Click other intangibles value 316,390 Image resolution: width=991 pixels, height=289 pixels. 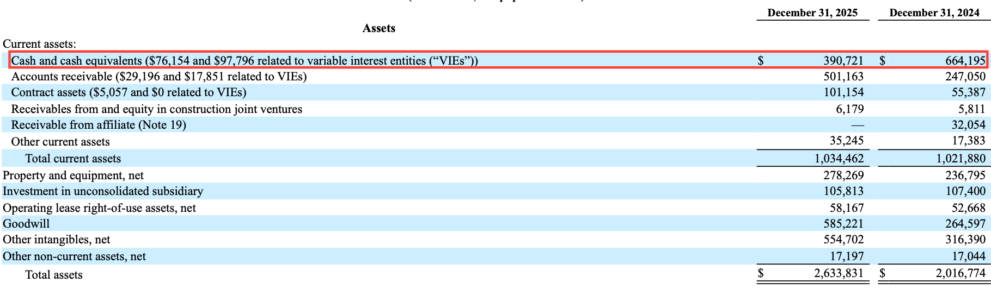(x=965, y=240)
